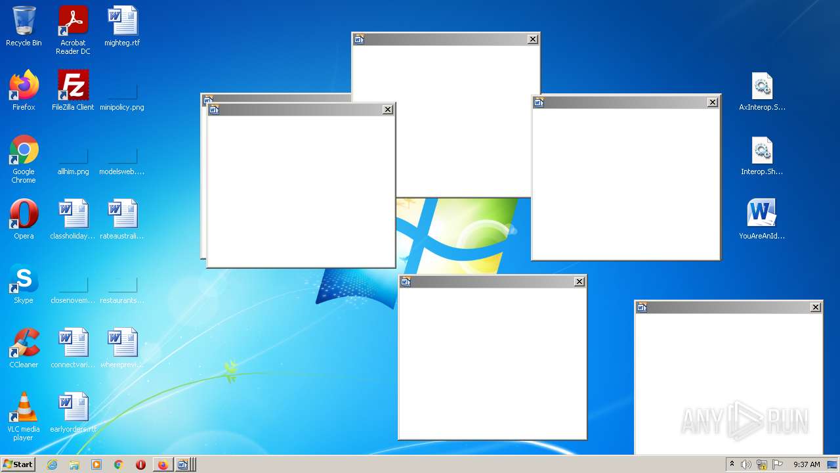Open the bottom-center window's title icon
Screen dimensions: 840x473
coord(406,282)
